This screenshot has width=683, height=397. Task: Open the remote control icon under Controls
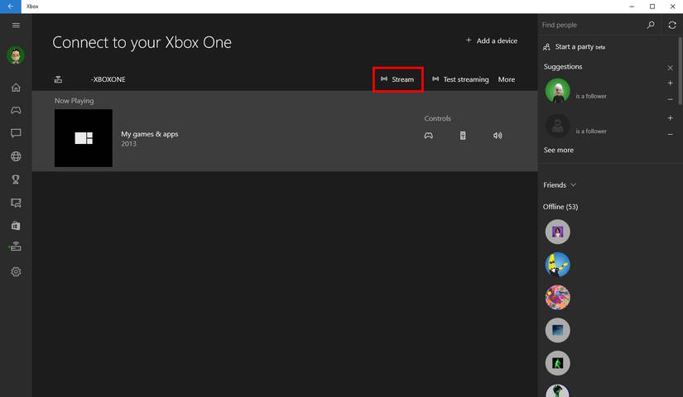pyautogui.click(x=463, y=136)
